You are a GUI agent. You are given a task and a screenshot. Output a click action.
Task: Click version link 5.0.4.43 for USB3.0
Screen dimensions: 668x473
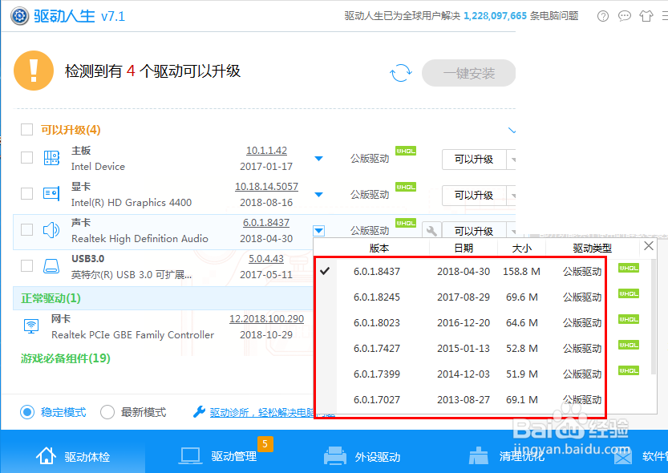[266, 258]
